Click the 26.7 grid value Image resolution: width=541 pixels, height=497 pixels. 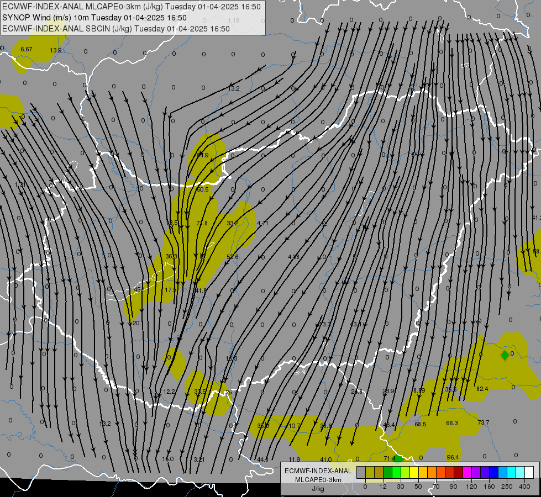coord(231,393)
